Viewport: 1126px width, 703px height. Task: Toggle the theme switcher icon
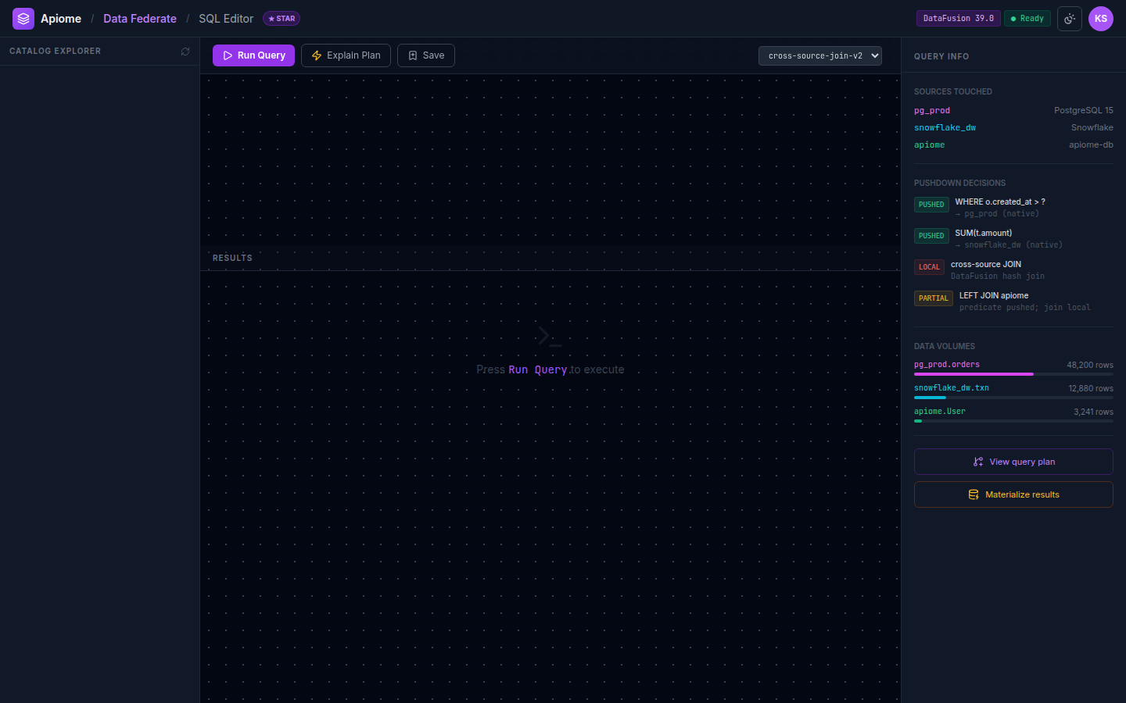click(1070, 19)
